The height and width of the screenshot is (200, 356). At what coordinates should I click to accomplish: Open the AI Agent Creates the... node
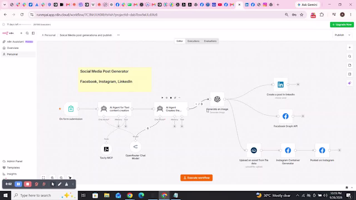(x=171, y=109)
